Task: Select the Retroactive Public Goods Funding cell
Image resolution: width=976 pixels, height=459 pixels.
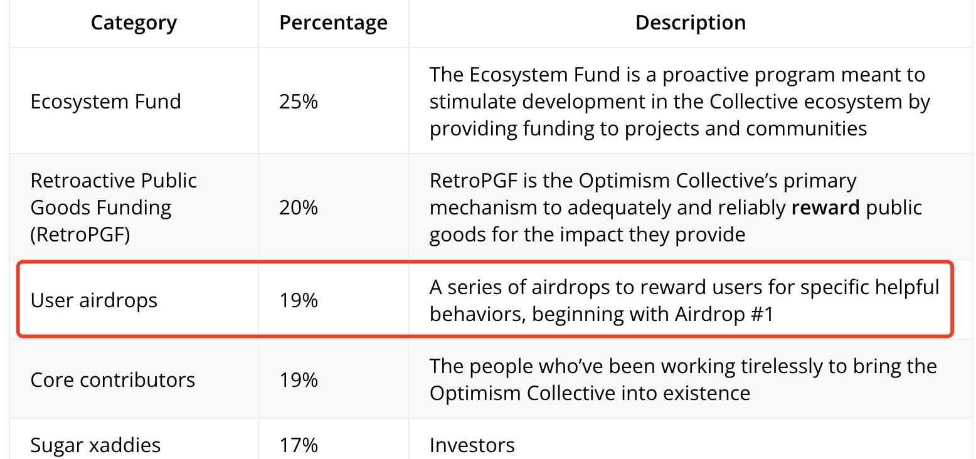Action: click(x=114, y=207)
